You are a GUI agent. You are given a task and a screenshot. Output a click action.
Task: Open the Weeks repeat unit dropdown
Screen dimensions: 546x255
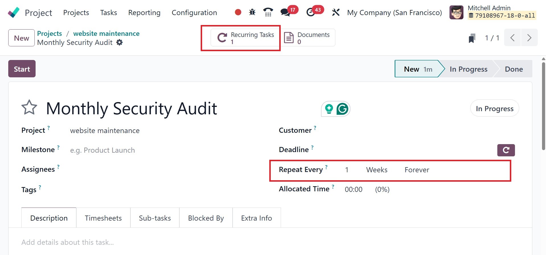coord(377,170)
